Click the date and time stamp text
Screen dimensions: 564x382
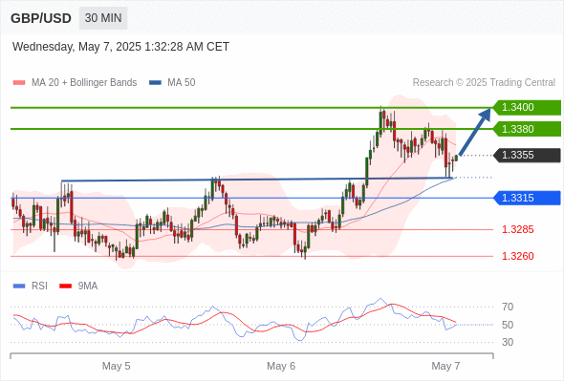[x=120, y=47]
